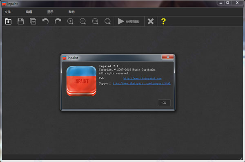Click the All rights reserved text
245x162 pixels.
point(114,73)
